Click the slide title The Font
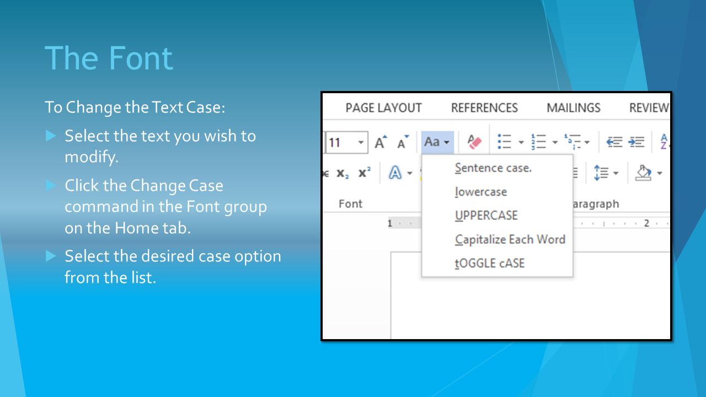This screenshot has width=706, height=397. click(109, 57)
